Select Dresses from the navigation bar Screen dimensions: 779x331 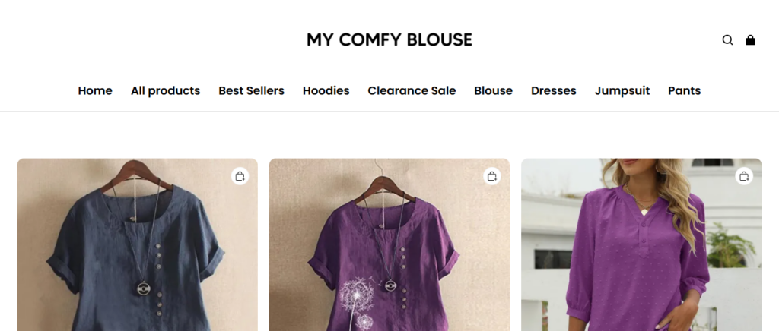pos(553,91)
